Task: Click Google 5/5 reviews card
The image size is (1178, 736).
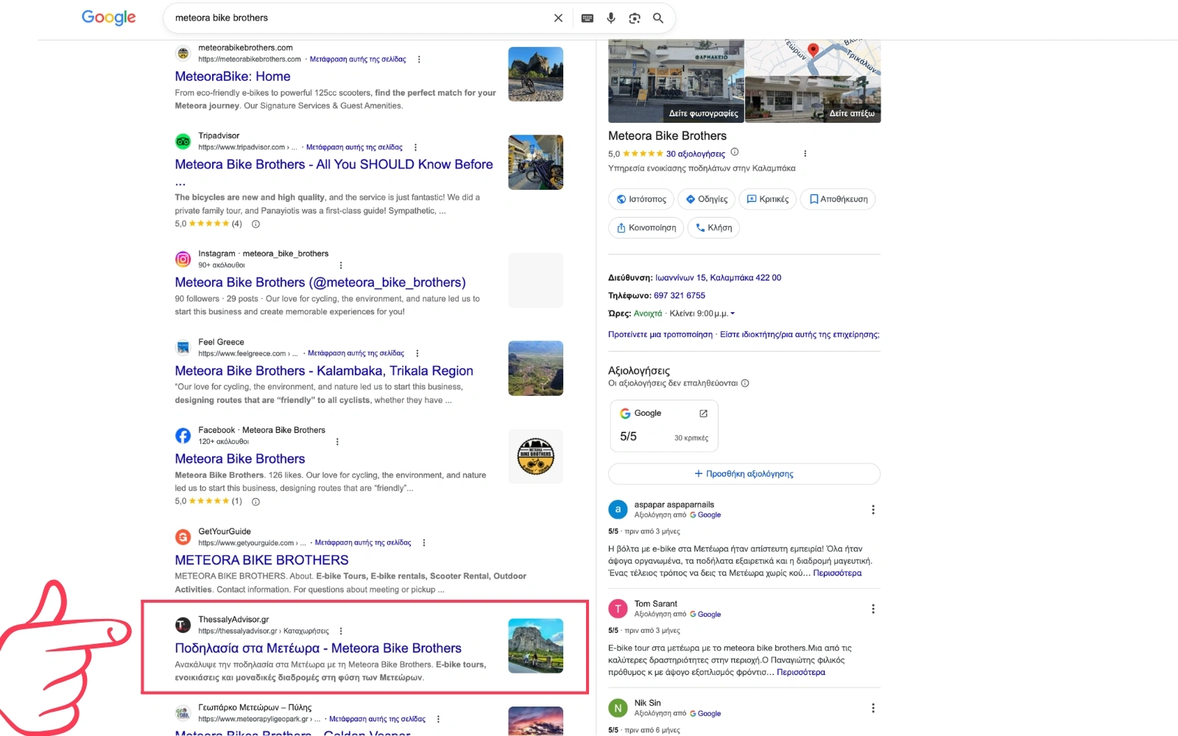Action: (x=663, y=426)
